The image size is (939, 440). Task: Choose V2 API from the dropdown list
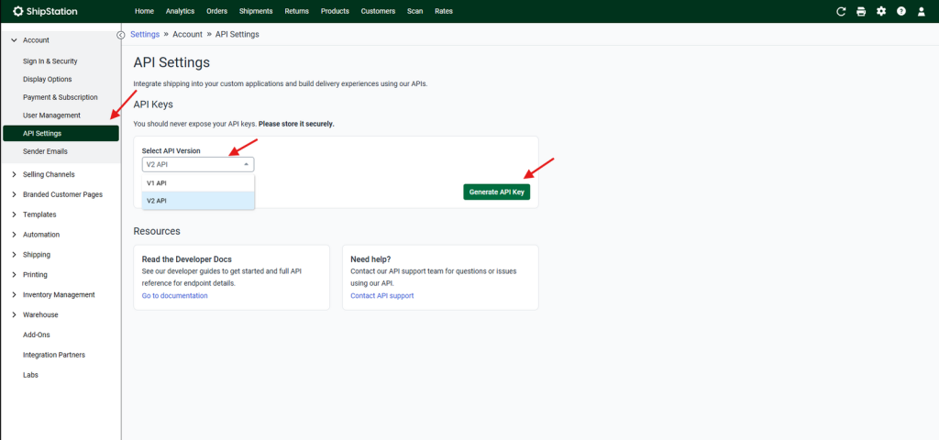tap(198, 201)
